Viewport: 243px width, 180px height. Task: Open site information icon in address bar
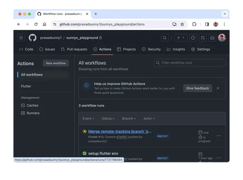point(55,24)
